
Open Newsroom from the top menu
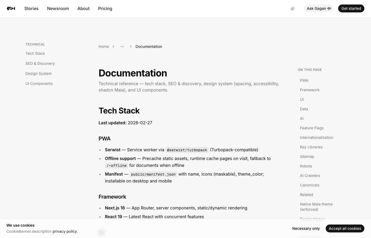click(x=58, y=8)
